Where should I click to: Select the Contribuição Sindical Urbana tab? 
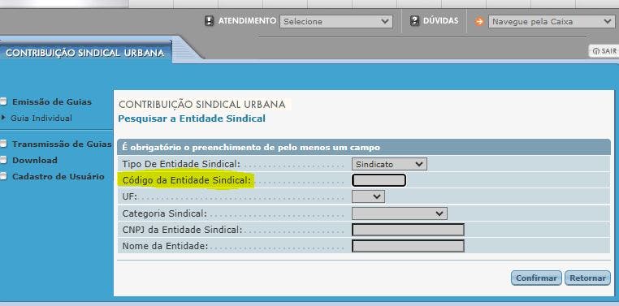coord(84,53)
